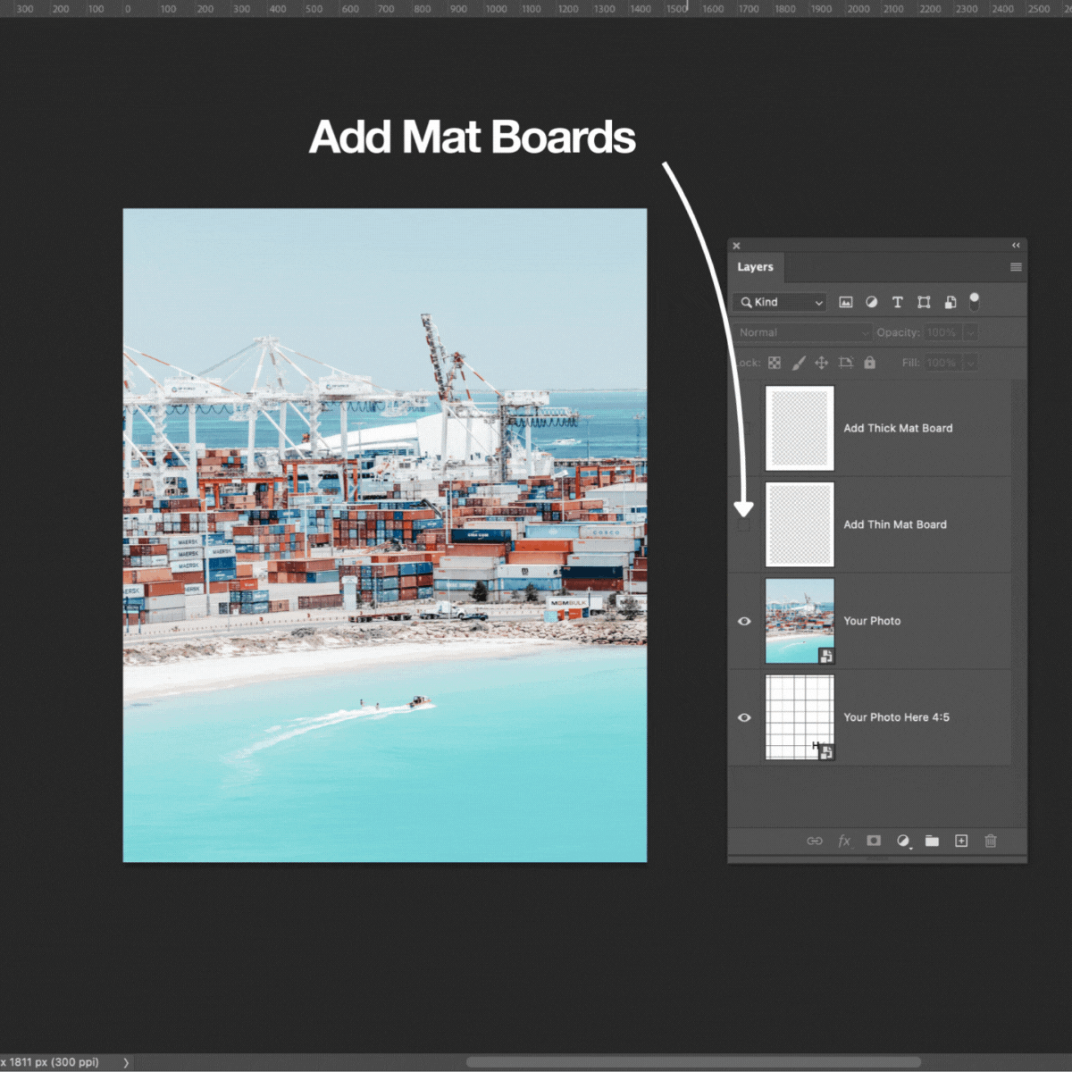Collapse the Layers panel with double arrows
Screen dimensions: 1072x1072
point(1016,245)
